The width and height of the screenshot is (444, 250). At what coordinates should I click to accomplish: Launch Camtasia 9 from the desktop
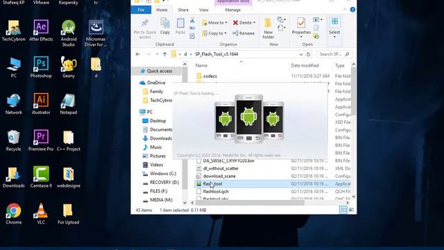[41, 177]
